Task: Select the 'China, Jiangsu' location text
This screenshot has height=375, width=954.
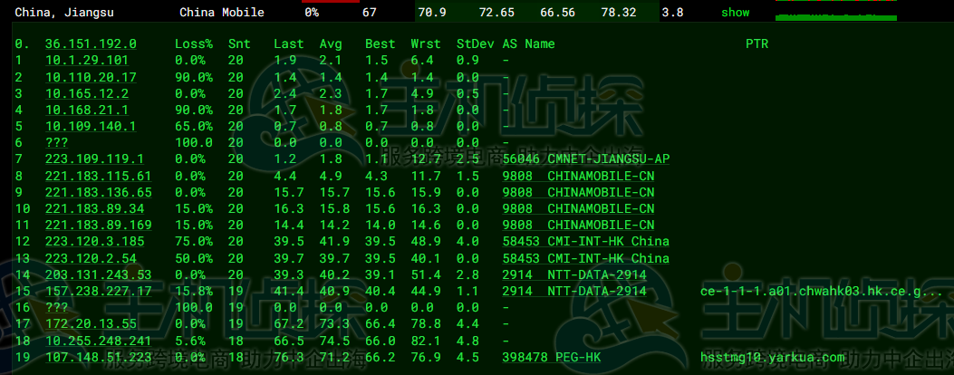Action: (x=64, y=12)
